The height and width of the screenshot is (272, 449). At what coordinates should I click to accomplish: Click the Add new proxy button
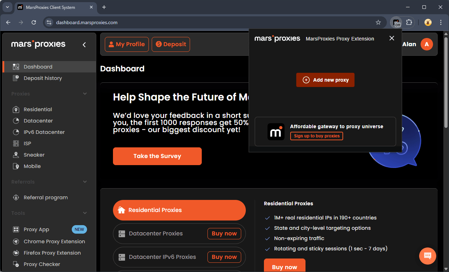(x=325, y=80)
